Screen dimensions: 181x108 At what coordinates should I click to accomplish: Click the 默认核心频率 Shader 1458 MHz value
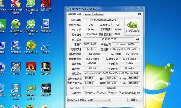pos(133,83)
